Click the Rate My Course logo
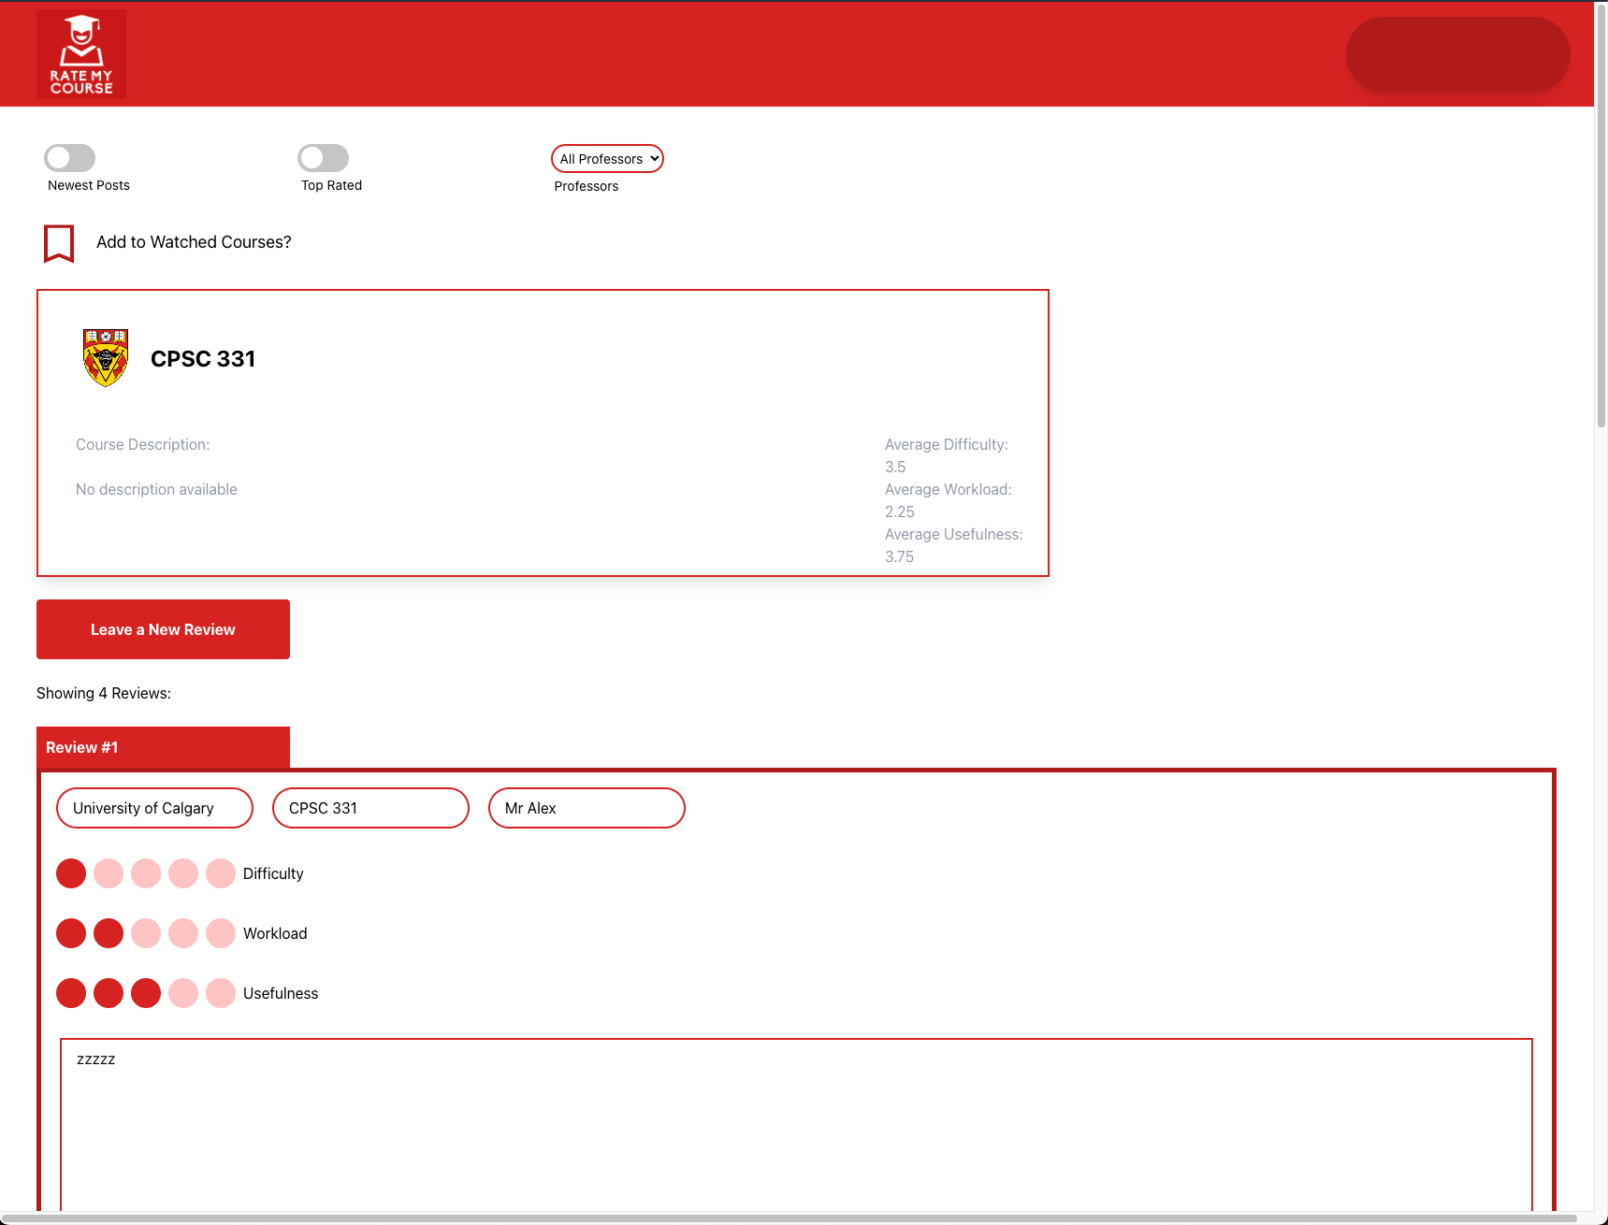 (81, 54)
